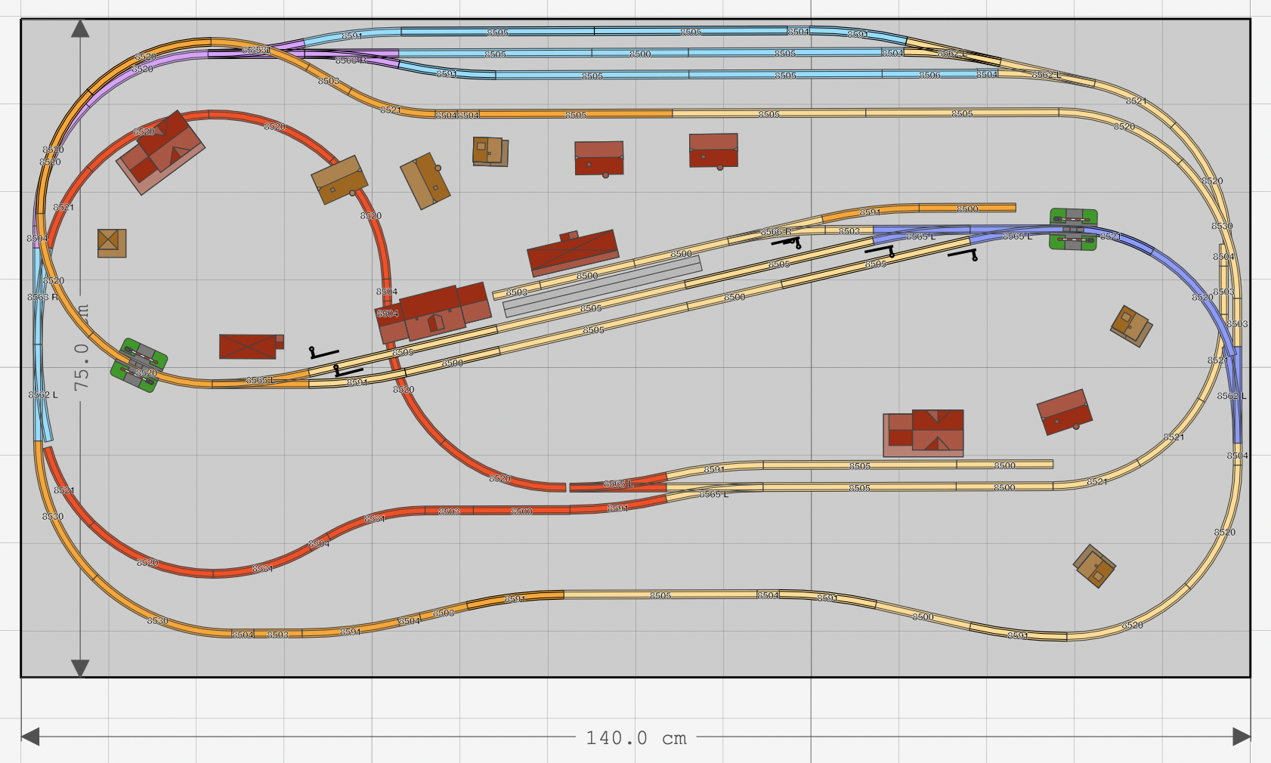Select the level crossing on the left orange curve
Viewport: 1271px width, 763px height.
(139, 365)
